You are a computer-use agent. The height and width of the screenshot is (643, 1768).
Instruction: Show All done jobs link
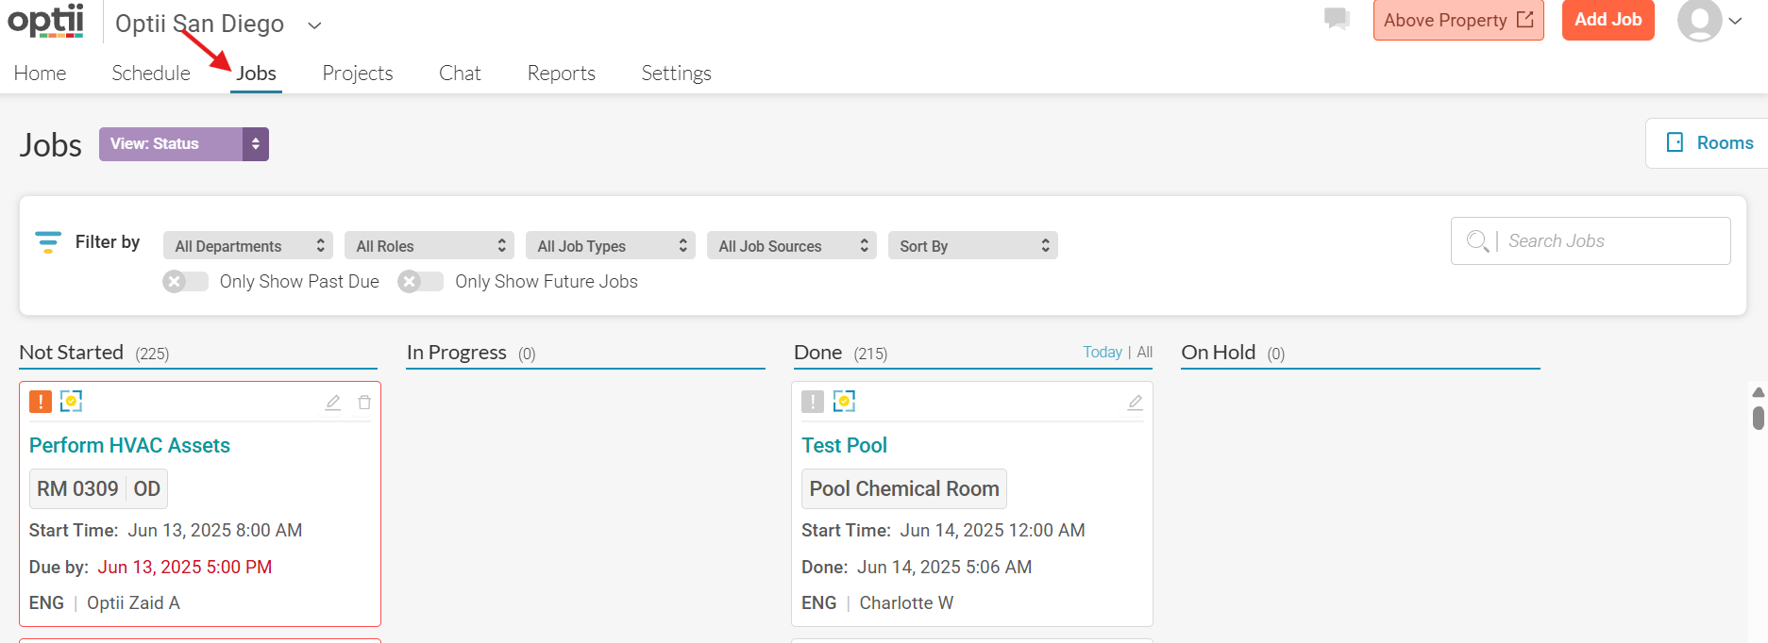point(1145,353)
